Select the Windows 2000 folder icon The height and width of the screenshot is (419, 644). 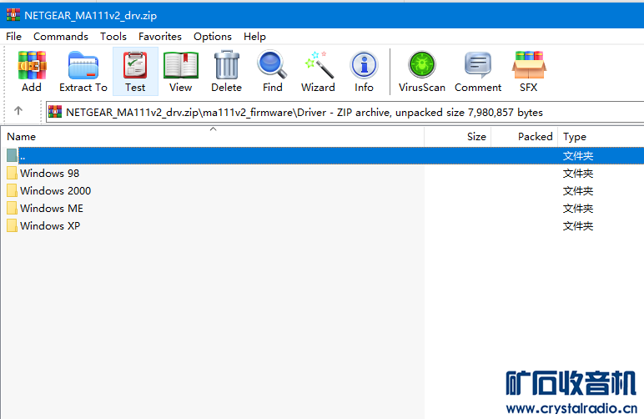coord(12,190)
